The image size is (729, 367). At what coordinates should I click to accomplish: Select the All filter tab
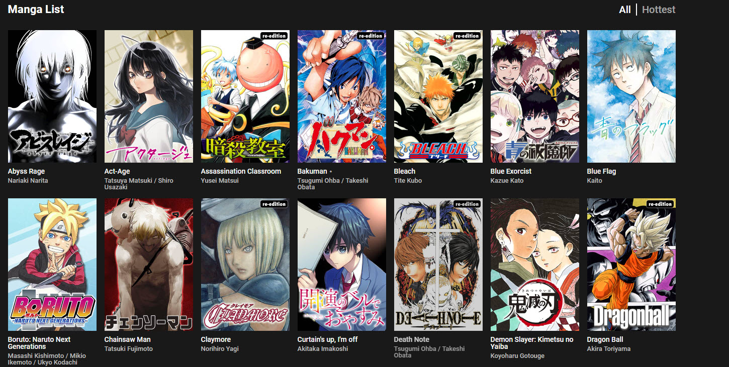(x=625, y=10)
